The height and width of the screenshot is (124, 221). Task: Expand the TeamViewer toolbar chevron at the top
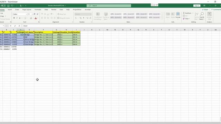(157, 5)
